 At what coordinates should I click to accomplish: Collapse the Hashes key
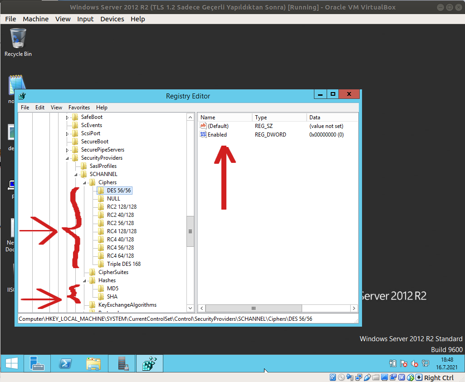click(x=84, y=281)
